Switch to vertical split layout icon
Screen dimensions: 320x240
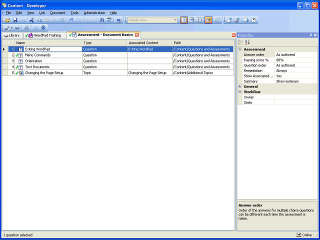click(x=199, y=20)
